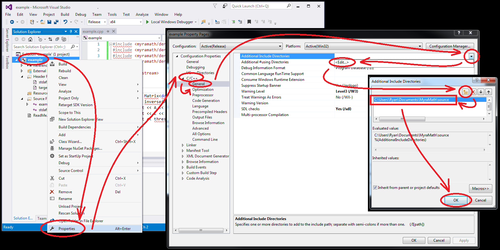Viewport: 500px width, 250px height.
Task: Click the notifications filter funnel icon
Action: point(215,6)
